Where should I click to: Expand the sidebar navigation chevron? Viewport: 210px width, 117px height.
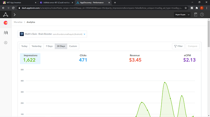(x=15, y=15)
